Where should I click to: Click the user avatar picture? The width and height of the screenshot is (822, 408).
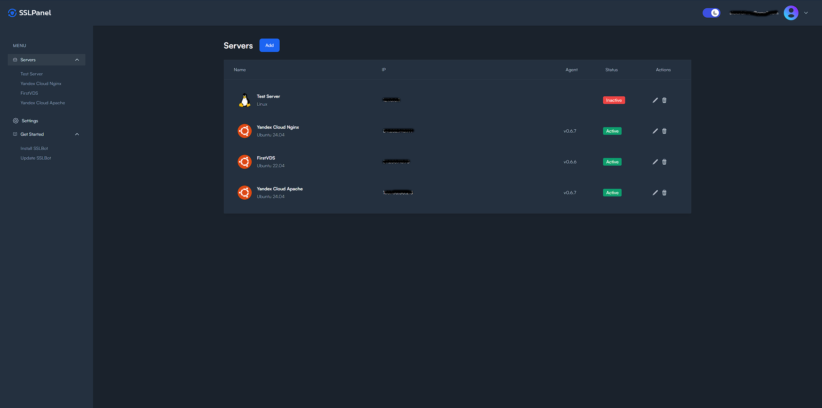click(x=791, y=13)
